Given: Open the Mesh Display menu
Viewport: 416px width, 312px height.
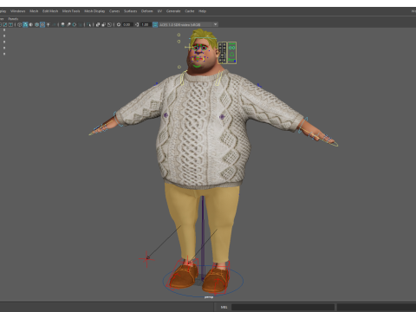Looking at the screenshot, I should 94,11.
